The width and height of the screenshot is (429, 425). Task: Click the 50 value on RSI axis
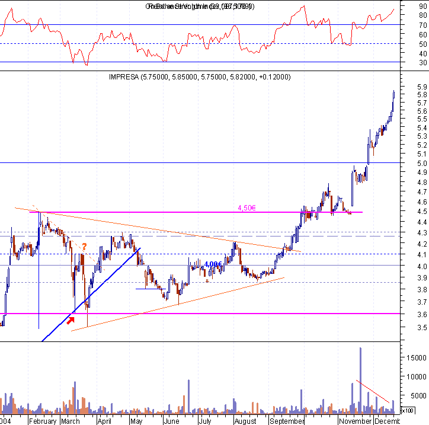(x=422, y=44)
